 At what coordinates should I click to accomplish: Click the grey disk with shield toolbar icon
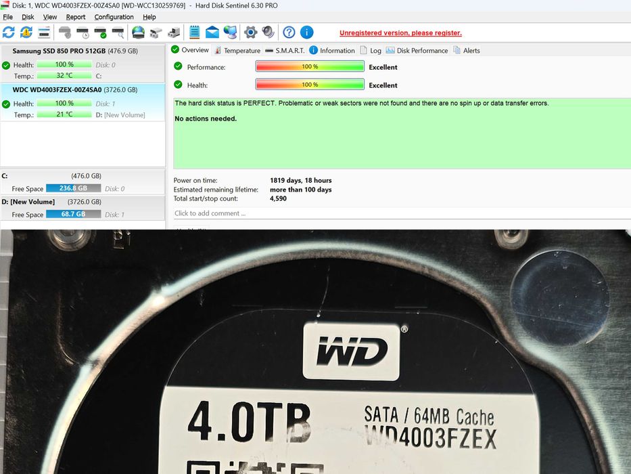pos(65,33)
